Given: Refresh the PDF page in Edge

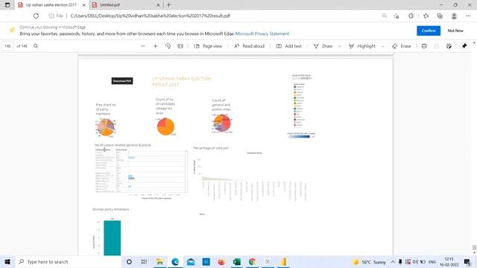Looking at the screenshot, I should (x=36, y=16).
